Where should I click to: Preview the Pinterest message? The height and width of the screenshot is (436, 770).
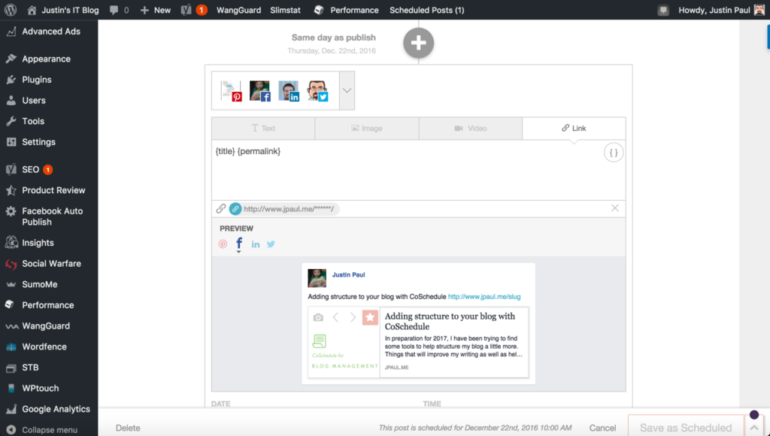223,244
